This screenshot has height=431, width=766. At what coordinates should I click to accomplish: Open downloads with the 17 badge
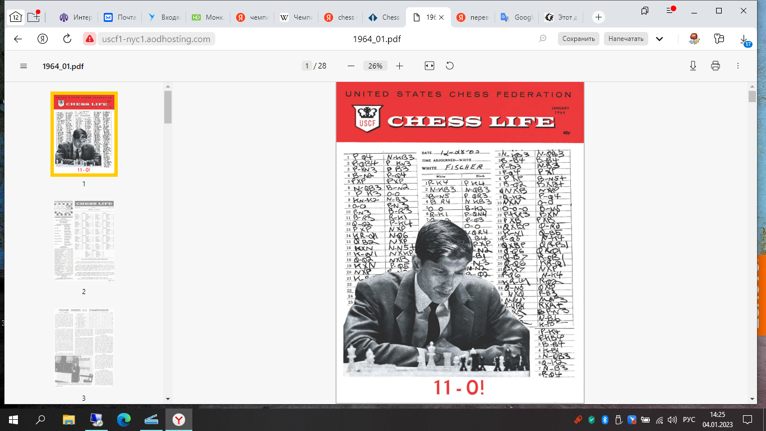745,40
